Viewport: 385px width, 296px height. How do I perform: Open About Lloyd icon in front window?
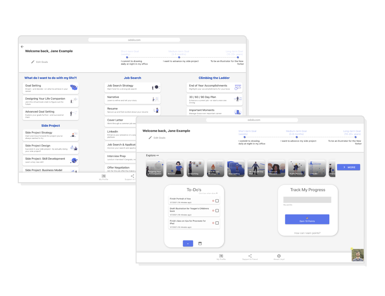coord(279,256)
